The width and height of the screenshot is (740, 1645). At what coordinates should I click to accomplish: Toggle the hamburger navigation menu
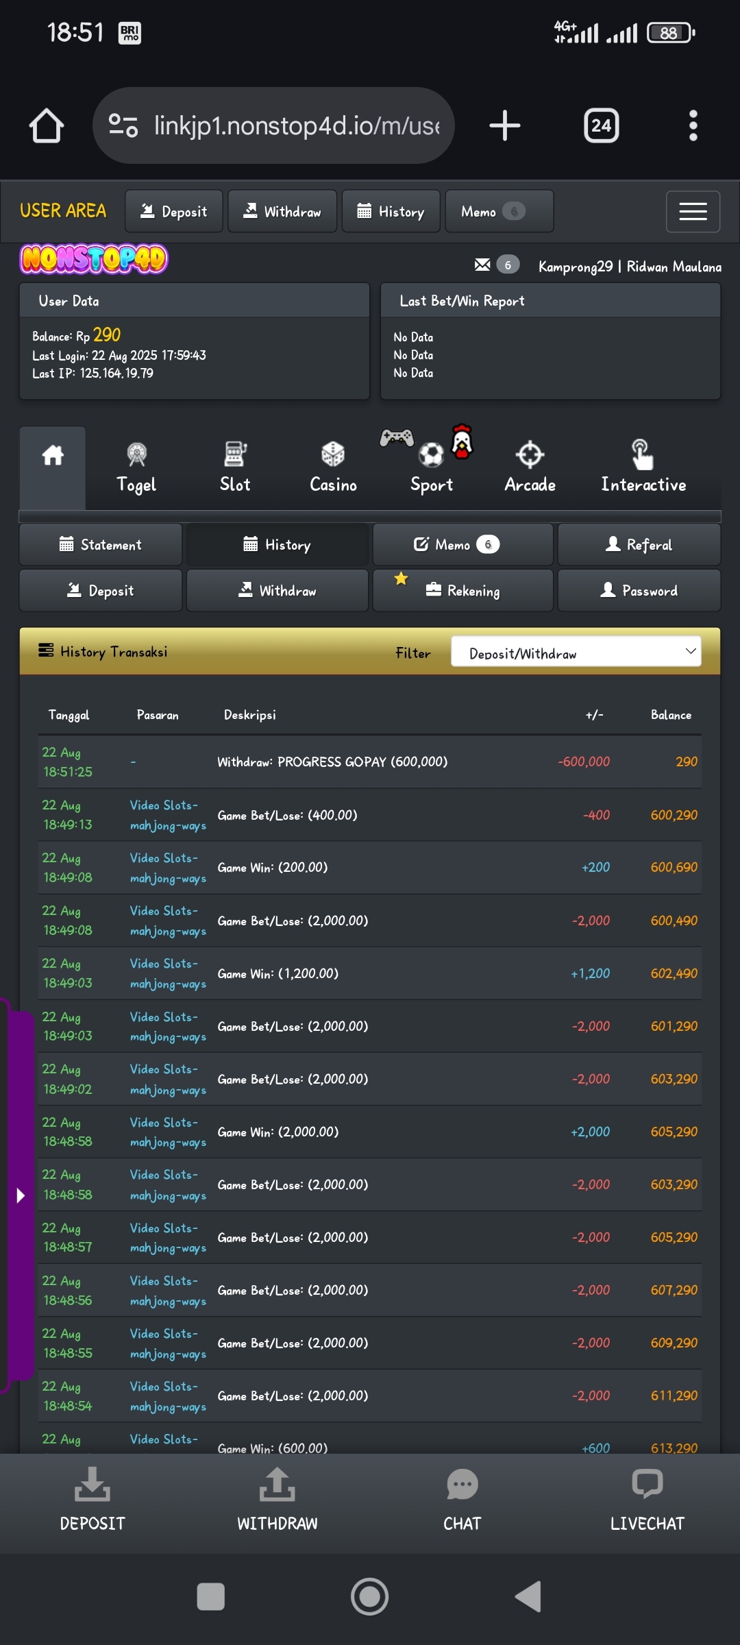(x=692, y=212)
